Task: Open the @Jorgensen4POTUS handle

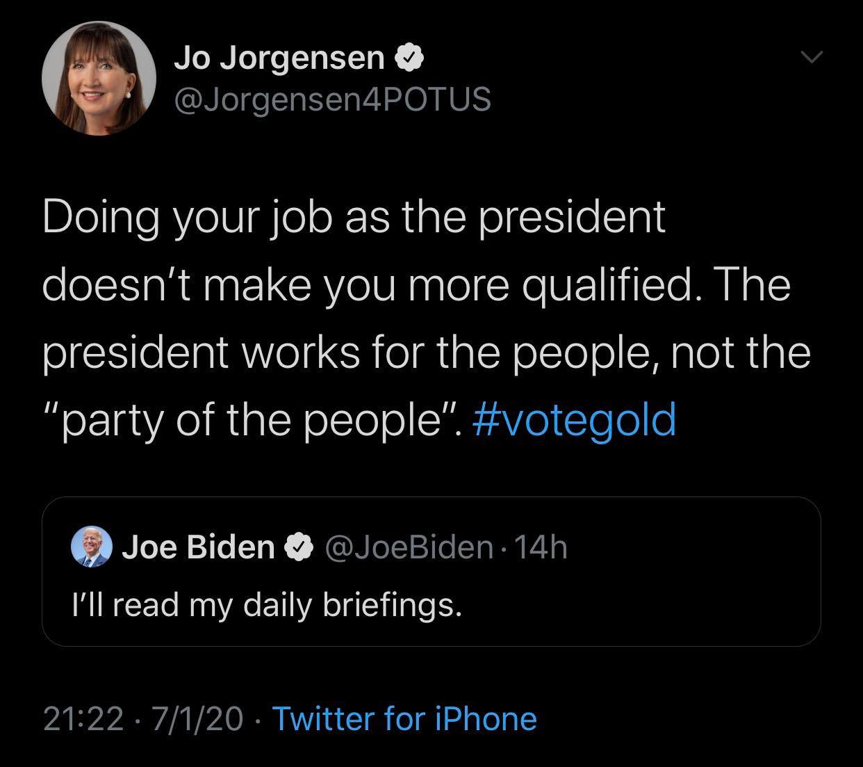Action: click(x=332, y=99)
